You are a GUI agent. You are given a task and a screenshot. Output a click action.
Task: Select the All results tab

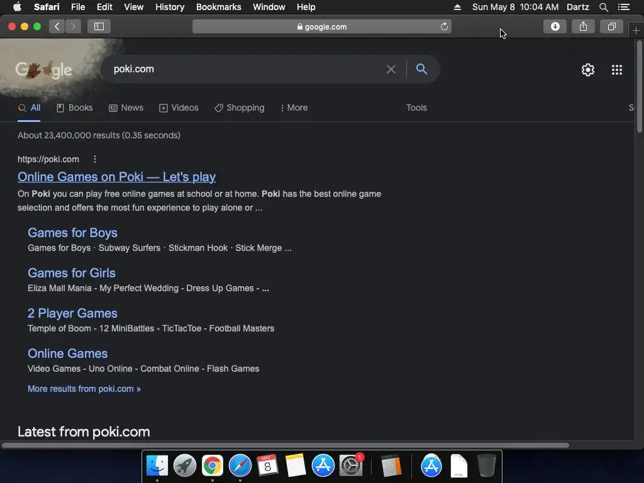pos(29,108)
